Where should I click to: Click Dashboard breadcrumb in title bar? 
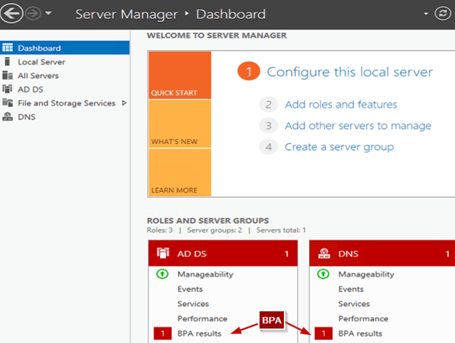[x=231, y=15]
